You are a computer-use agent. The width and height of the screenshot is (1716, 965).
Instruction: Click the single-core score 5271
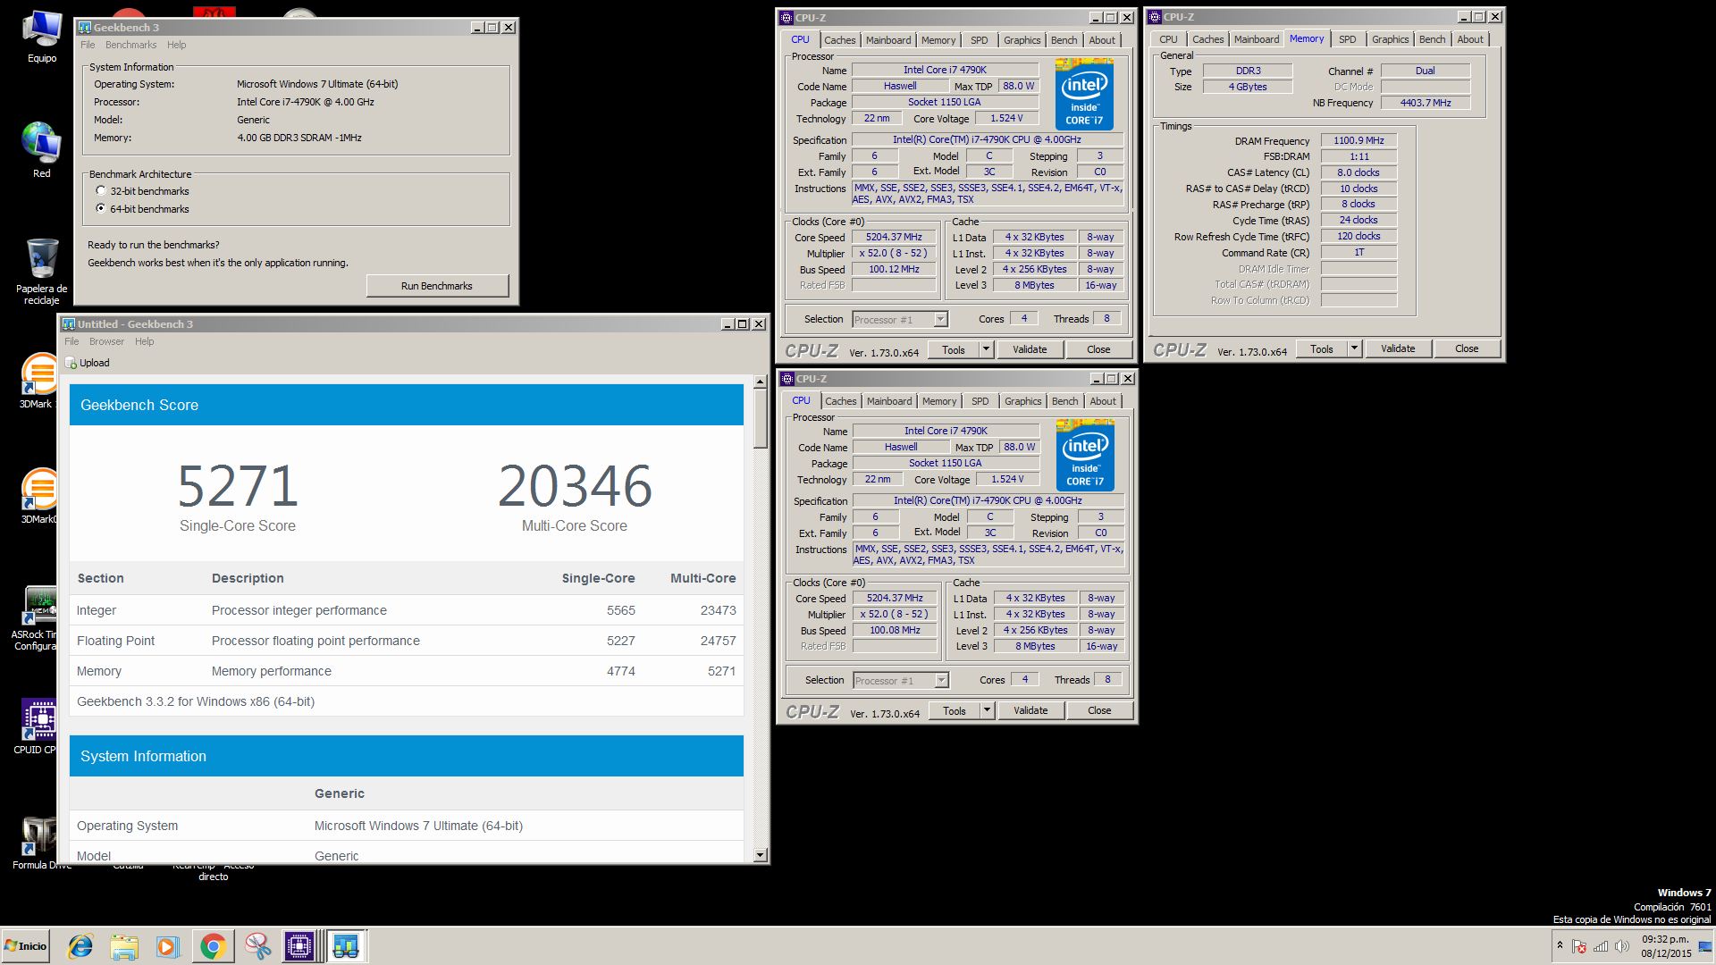coord(238,486)
